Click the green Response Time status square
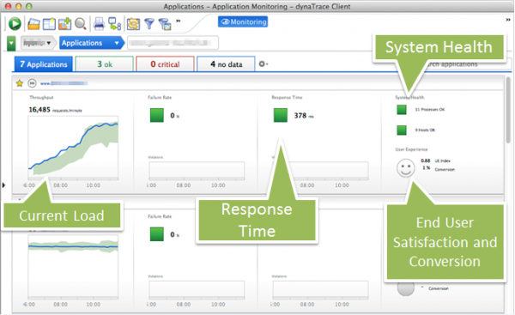This screenshot has height=315, width=515. [281, 115]
